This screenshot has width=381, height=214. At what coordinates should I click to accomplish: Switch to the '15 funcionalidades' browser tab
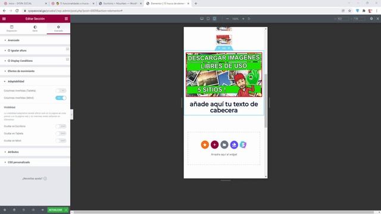73,4
